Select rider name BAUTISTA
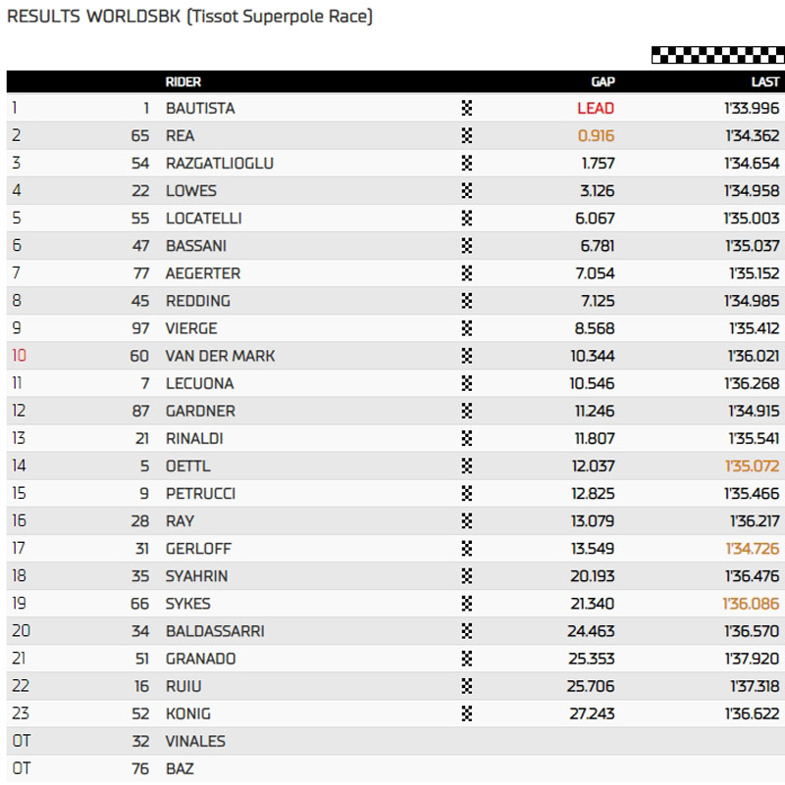 [x=200, y=109]
